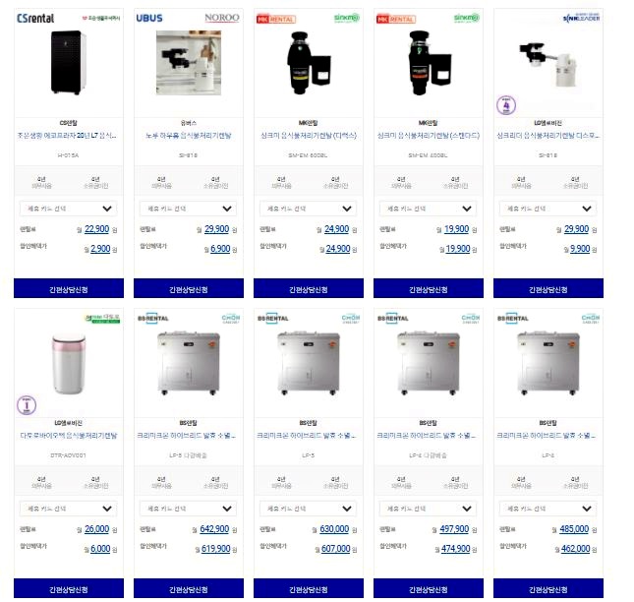Click the CSrental brand logo

[x=35, y=19]
